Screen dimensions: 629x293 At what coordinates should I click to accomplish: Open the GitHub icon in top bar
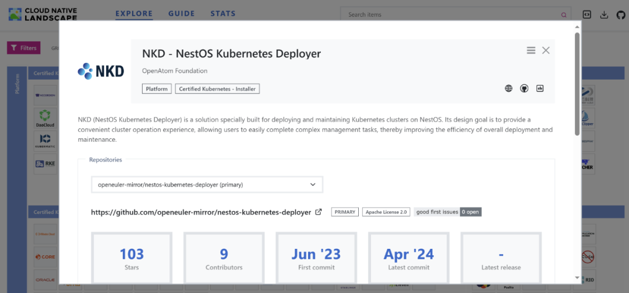pyautogui.click(x=620, y=15)
